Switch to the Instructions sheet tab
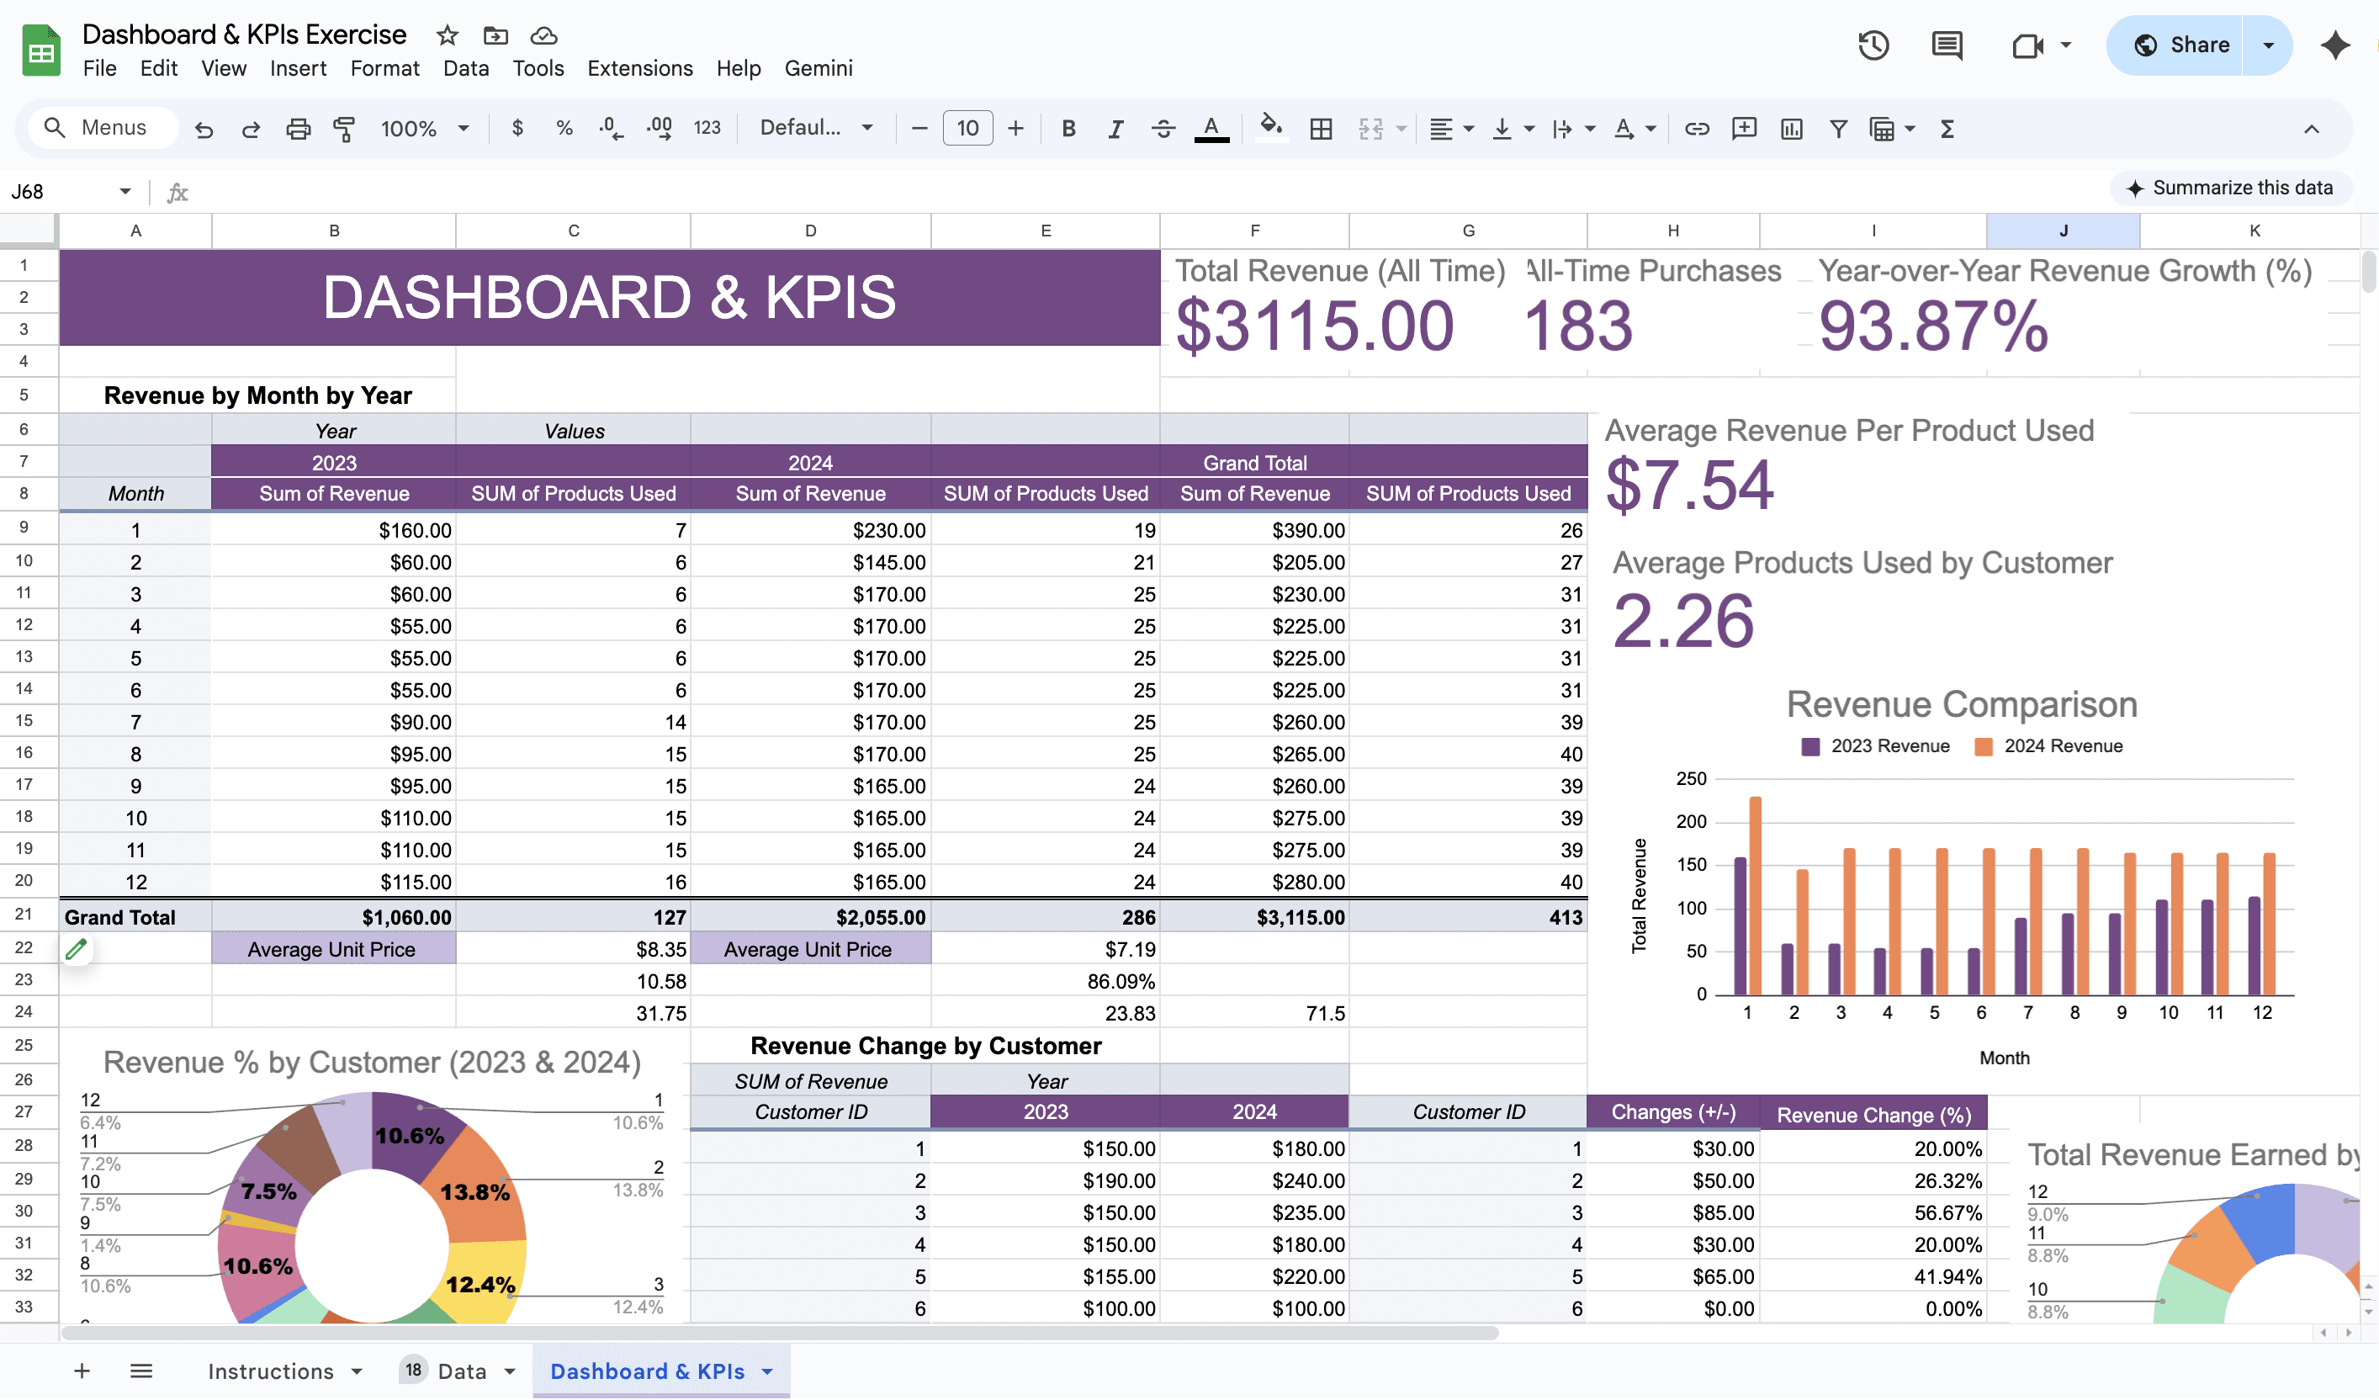Viewport: 2379px width, 1400px height. click(270, 1371)
